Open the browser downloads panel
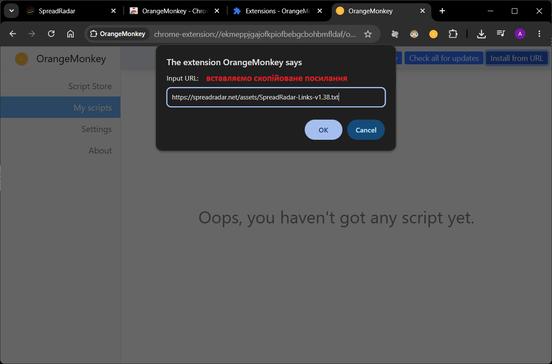This screenshot has height=364, width=552. click(x=481, y=34)
